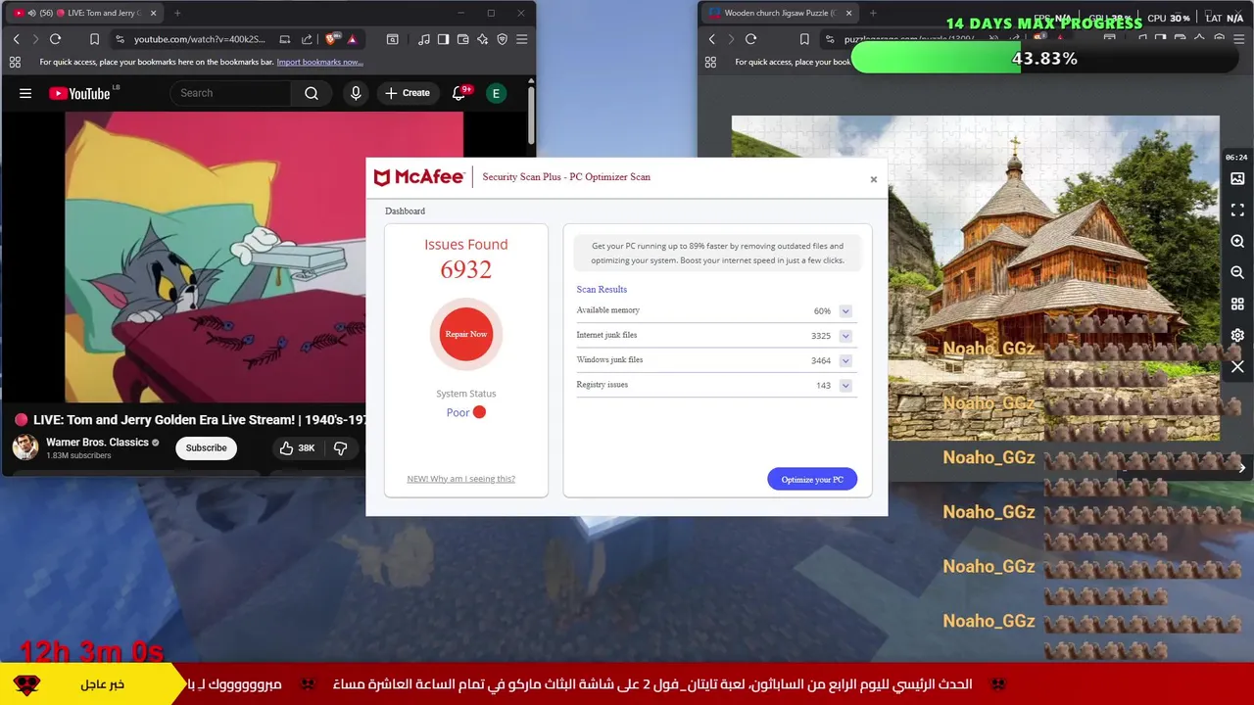Zoom in on the puzzle
Screen dimensions: 1254x705
click(x=1237, y=242)
